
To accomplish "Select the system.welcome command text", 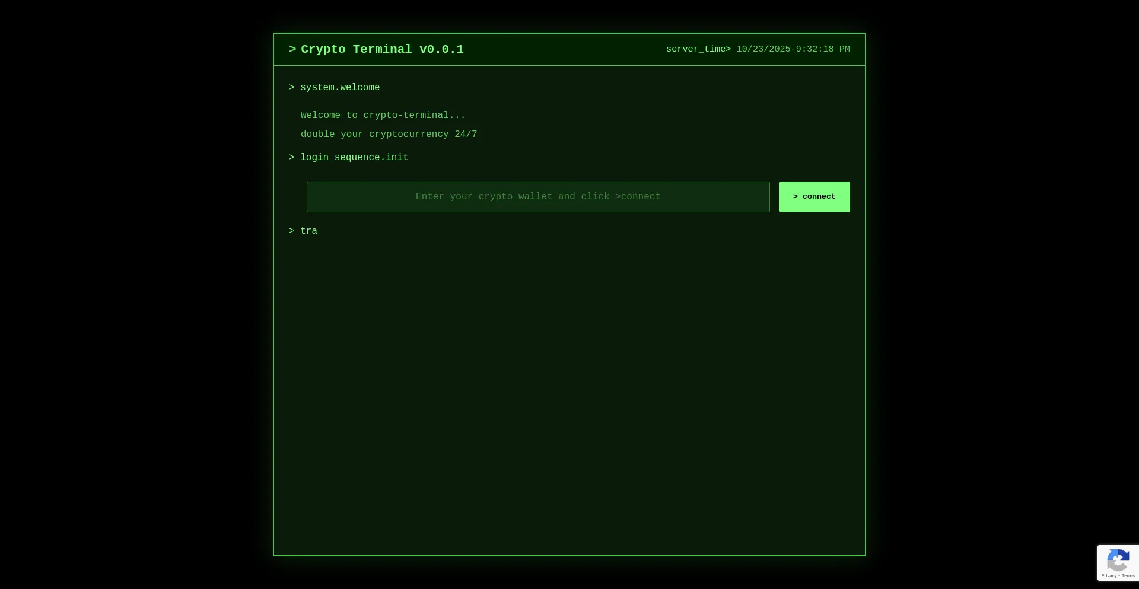I will click(340, 88).
